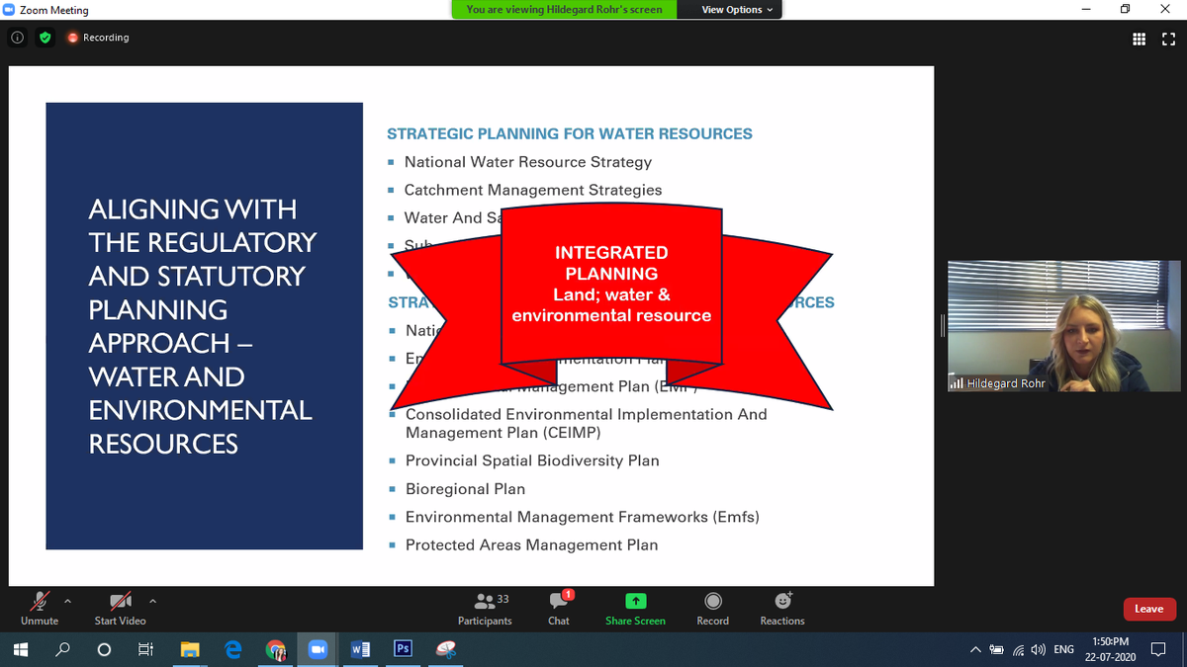The height and width of the screenshot is (667, 1187).
Task: Click "STRATEGIC PLANNING FOR WATER RESOURCES" heading
Action: [x=570, y=134]
